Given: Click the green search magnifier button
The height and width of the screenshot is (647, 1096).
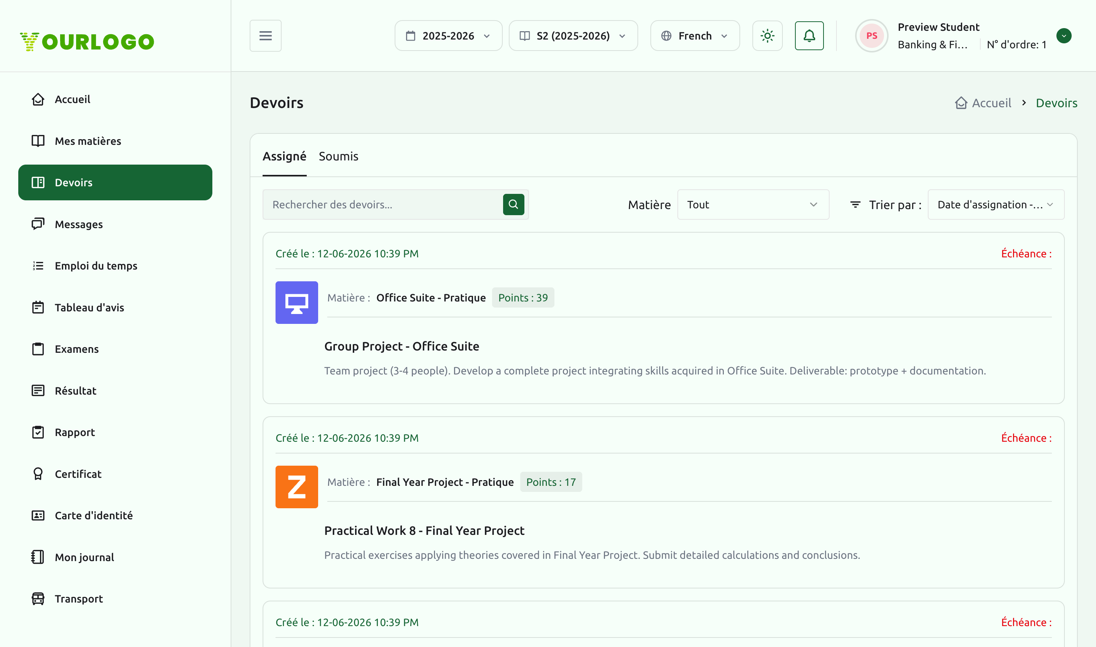Looking at the screenshot, I should tap(513, 205).
